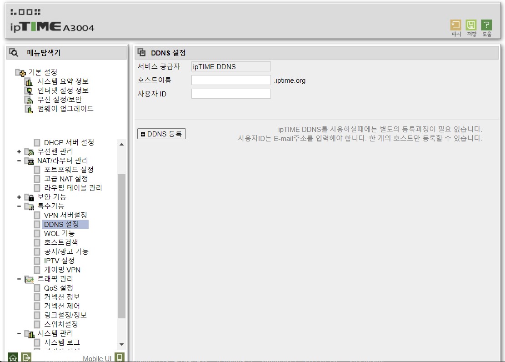Click the NAT/라우터 관리 folder icon
Image resolution: width=505 pixels, height=362 pixels.
(29, 161)
